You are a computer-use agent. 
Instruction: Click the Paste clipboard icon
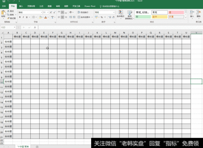[x=3, y=13]
